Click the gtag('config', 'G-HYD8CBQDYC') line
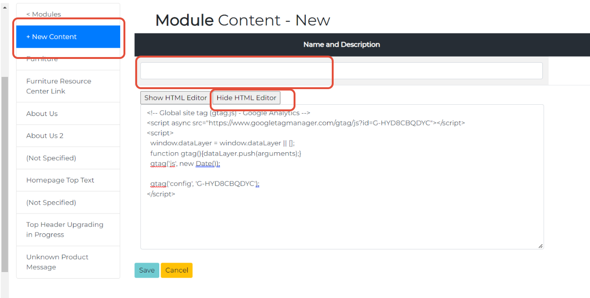The width and height of the screenshot is (590, 298). 205,183
